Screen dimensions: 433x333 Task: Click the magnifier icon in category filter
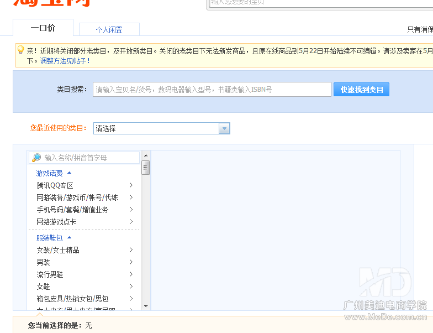click(x=36, y=158)
